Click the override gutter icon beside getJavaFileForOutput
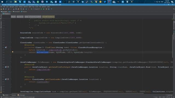Viewport: 175px width, 98px height. coord(6,67)
